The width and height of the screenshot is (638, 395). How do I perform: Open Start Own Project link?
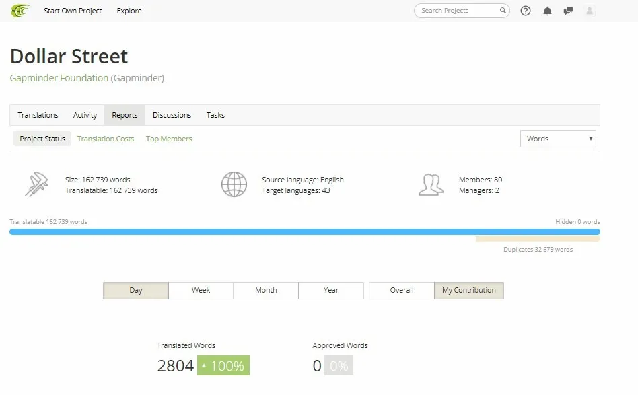pyautogui.click(x=73, y=11)
